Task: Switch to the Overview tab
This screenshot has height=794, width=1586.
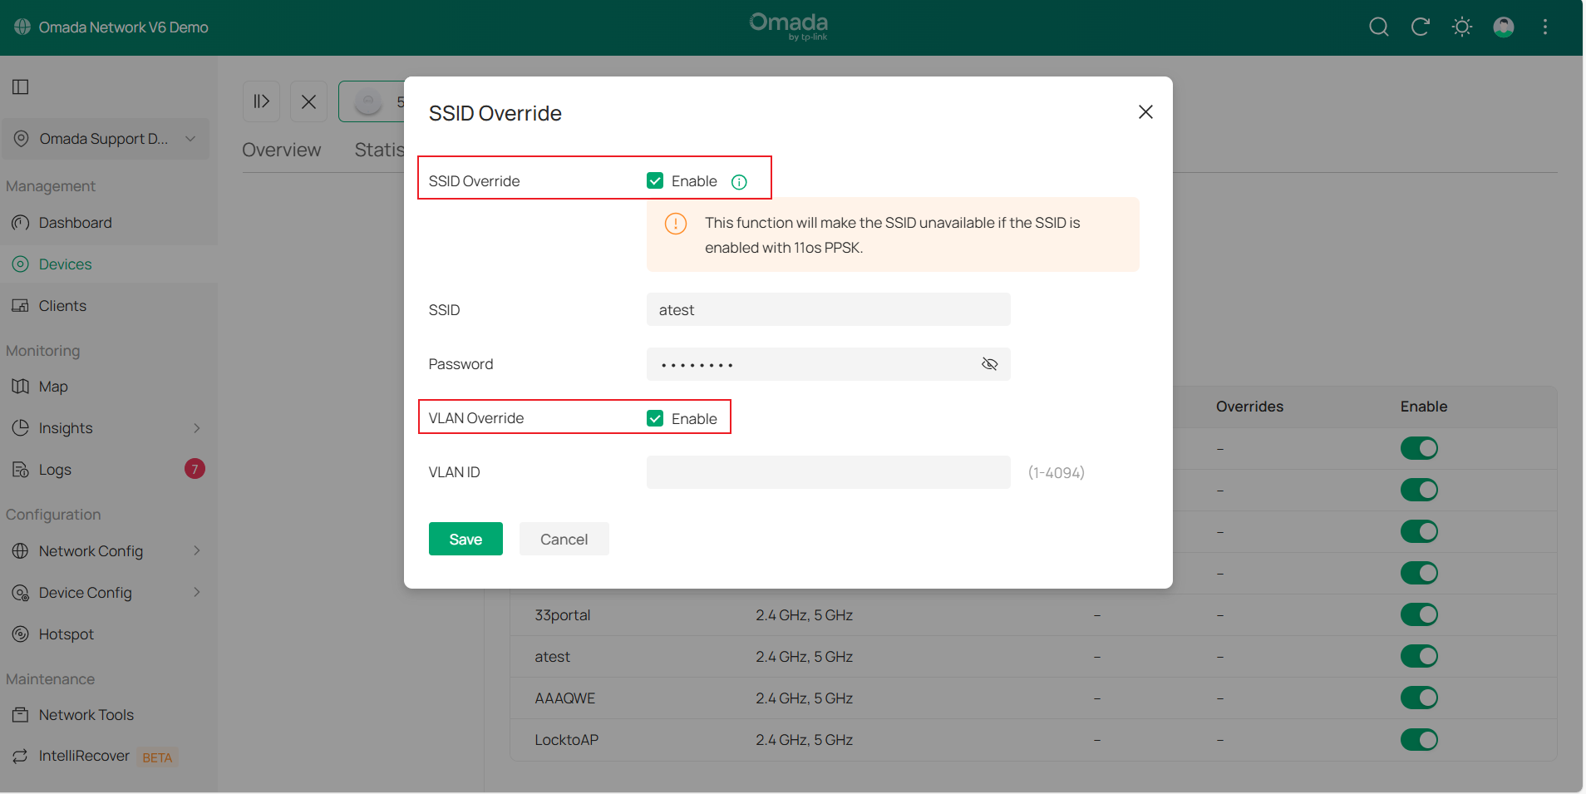Action: point(281,150)
